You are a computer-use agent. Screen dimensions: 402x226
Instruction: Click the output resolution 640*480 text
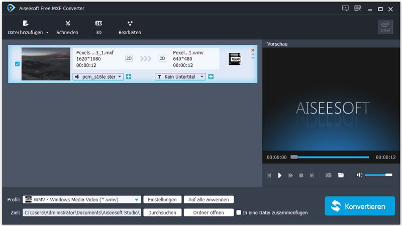[182, 59]
